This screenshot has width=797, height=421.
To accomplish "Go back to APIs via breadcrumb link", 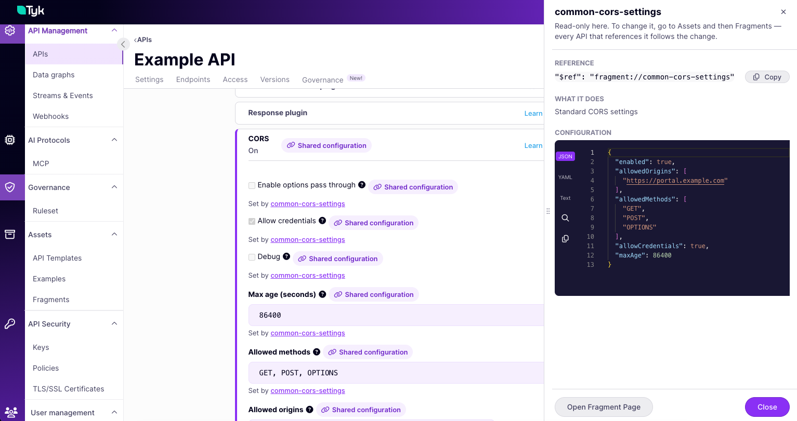I will pos(143,39).
